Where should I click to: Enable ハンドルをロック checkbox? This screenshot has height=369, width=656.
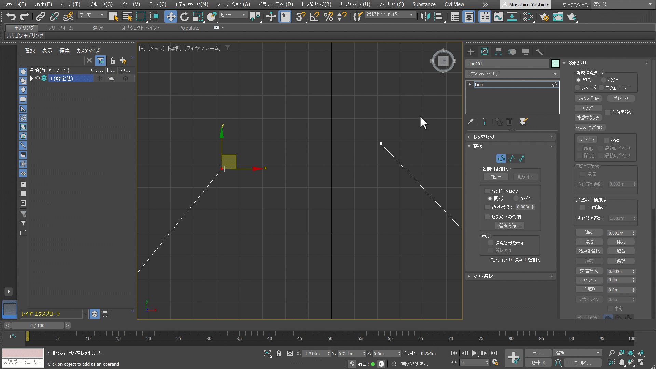[x=487, y=191]
